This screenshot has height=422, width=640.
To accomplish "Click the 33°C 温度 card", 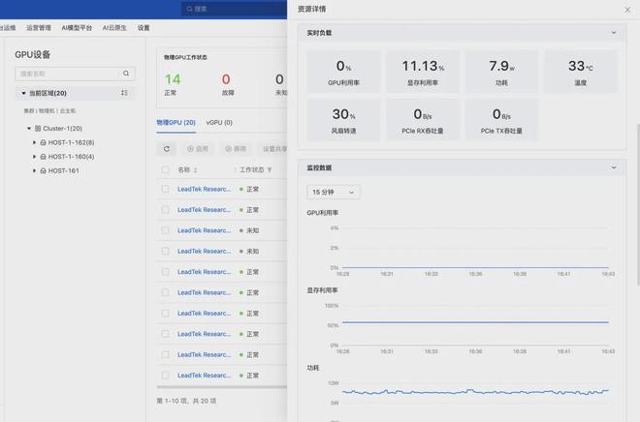I will pos(581,72).
